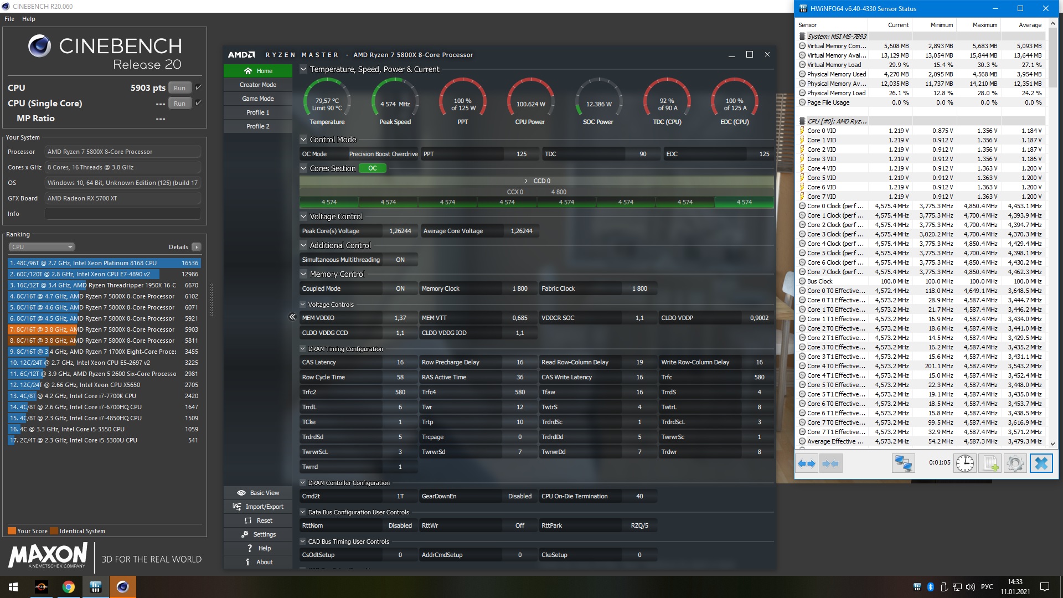Open the Cinebench File menu

tap(9, 19)
